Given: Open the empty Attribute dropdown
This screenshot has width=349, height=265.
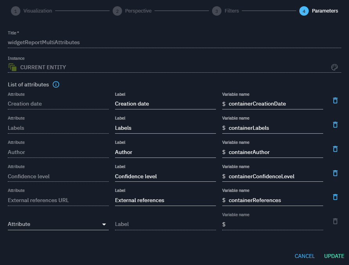Looking at the screenshot, I should 58,224.
